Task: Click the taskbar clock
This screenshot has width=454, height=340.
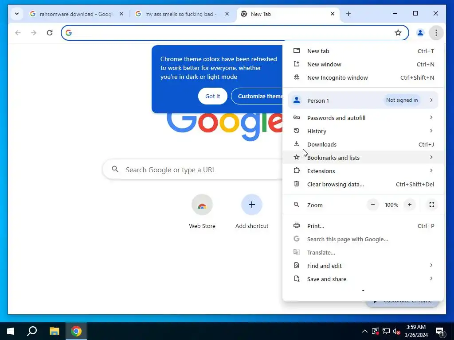Action: coord(416,331)
